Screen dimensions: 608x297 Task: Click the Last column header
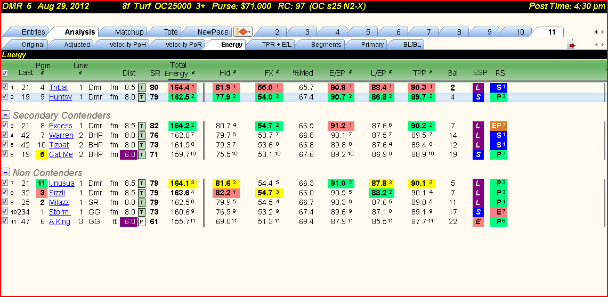[x=26, y=73]
